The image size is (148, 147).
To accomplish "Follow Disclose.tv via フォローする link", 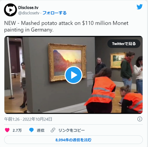I will click(x=55, y=13).
